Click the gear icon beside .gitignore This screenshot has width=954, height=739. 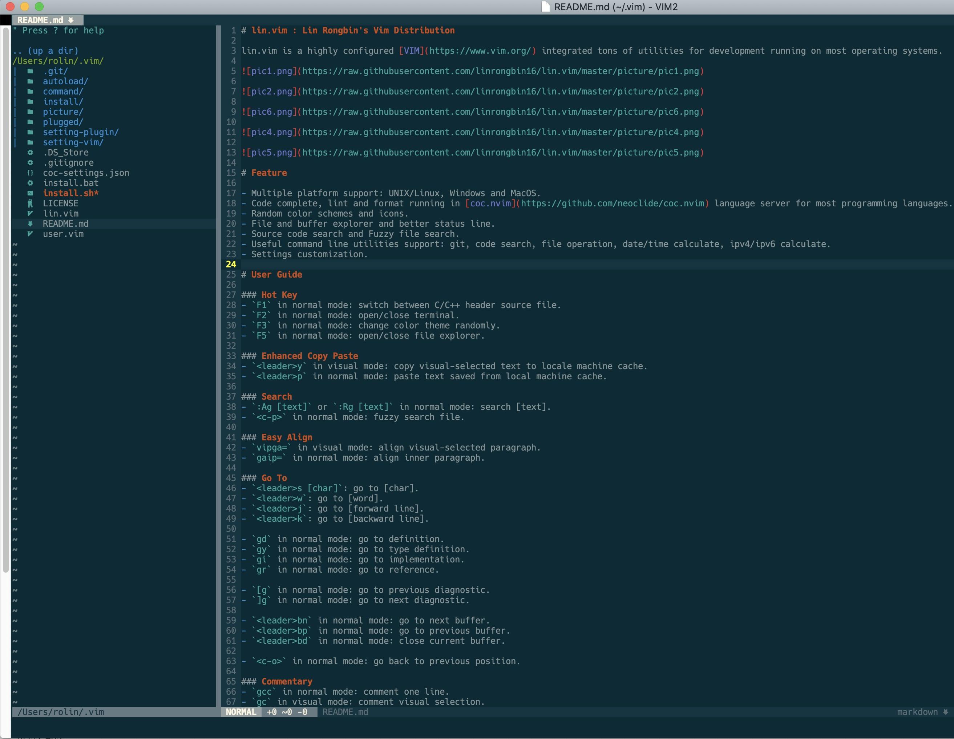click(x=30, y=162)
